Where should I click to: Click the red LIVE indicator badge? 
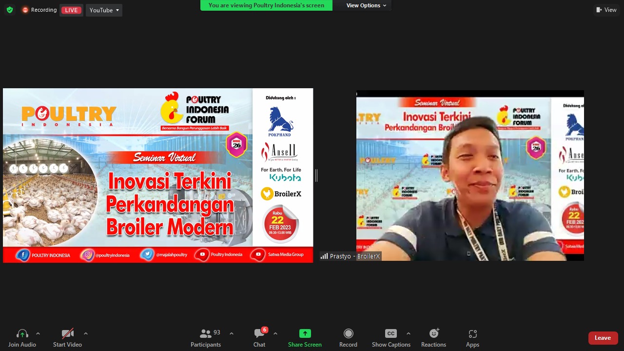[x=71, y=10]
